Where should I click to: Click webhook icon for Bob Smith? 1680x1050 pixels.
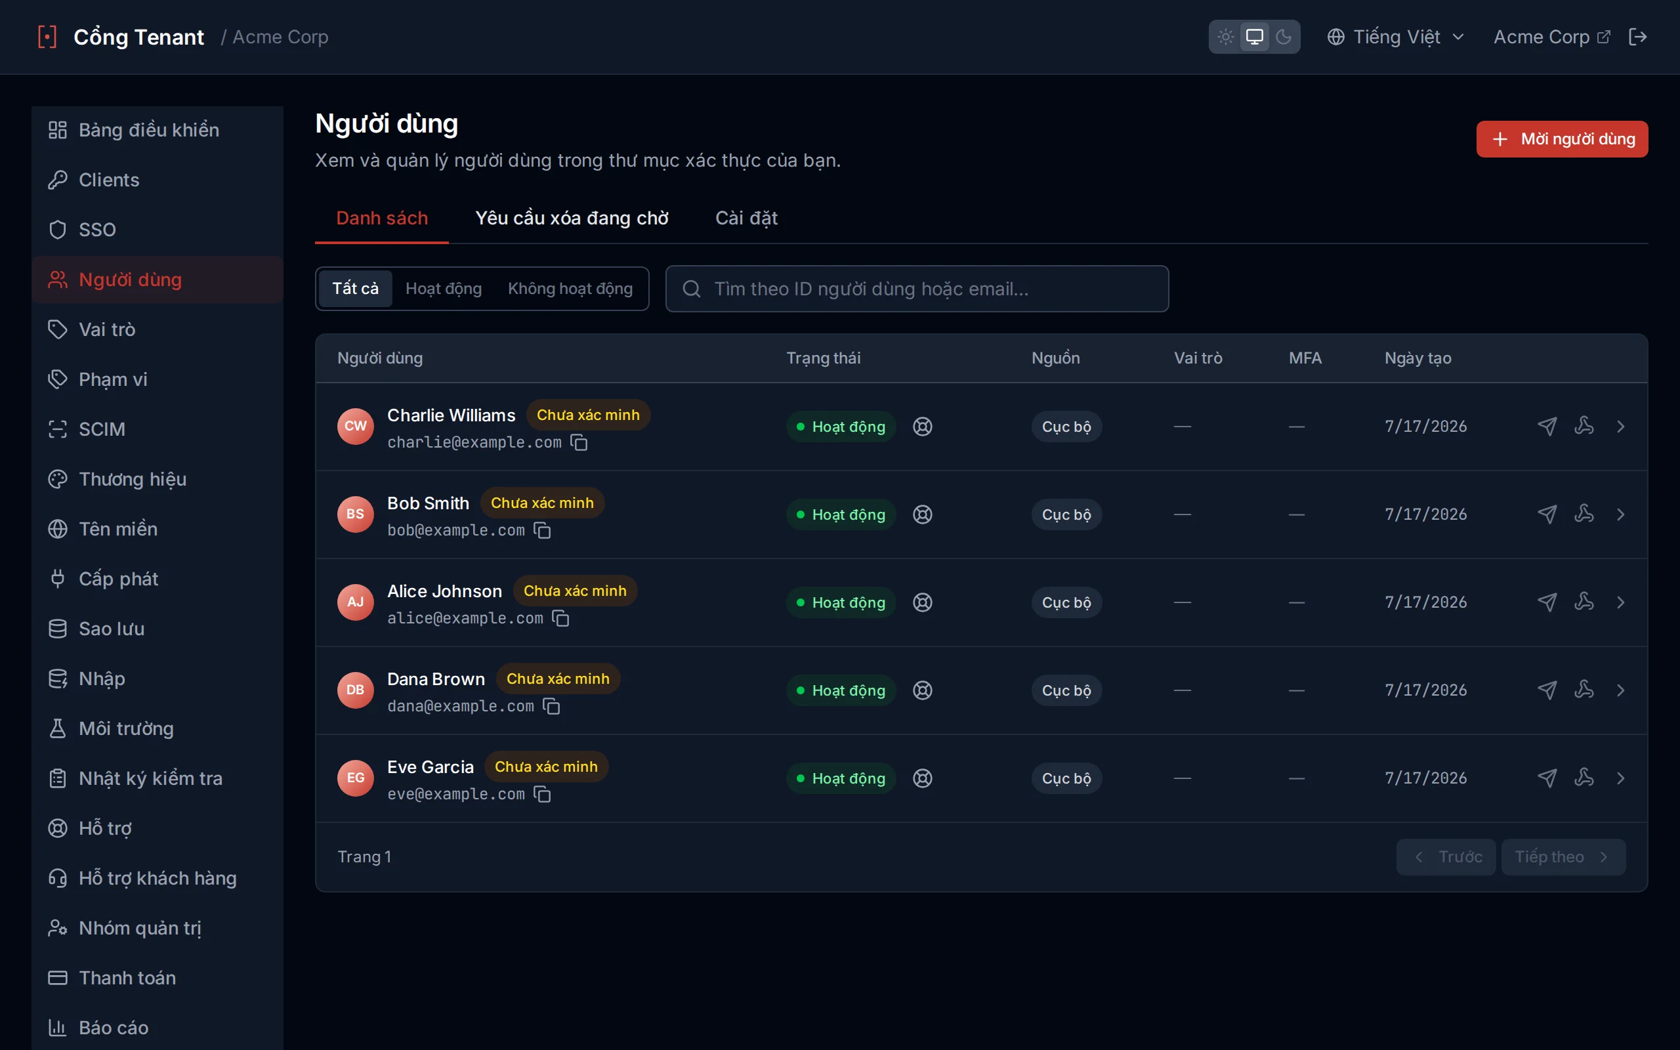1584,514
